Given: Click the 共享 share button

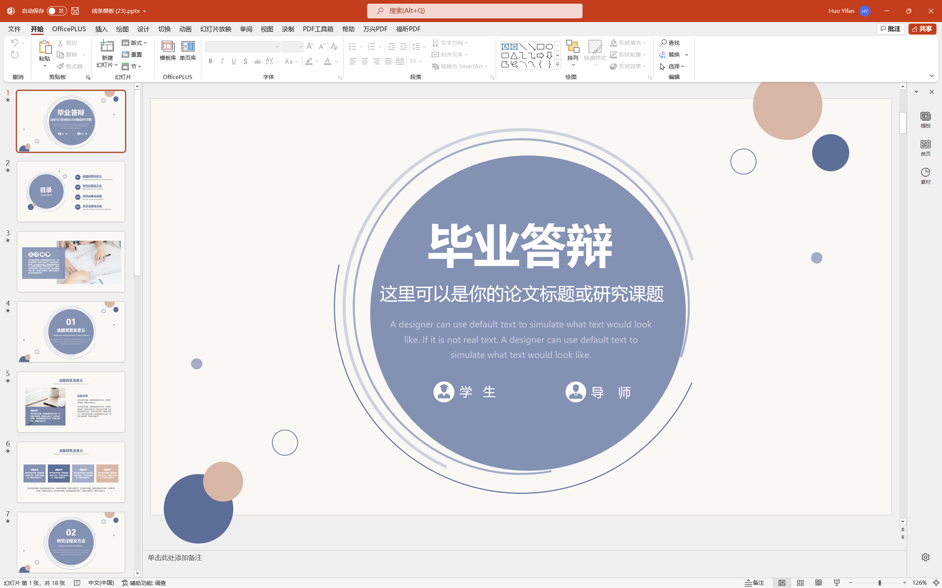Looking at the screenshot, I should click(x=922, y=29).
